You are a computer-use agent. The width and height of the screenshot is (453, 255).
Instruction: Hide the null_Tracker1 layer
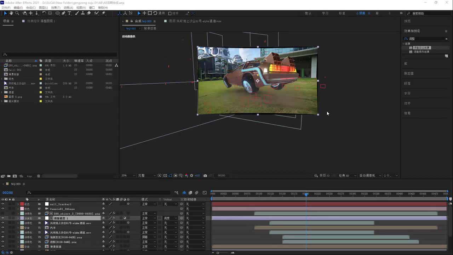[x=2, y=204]
